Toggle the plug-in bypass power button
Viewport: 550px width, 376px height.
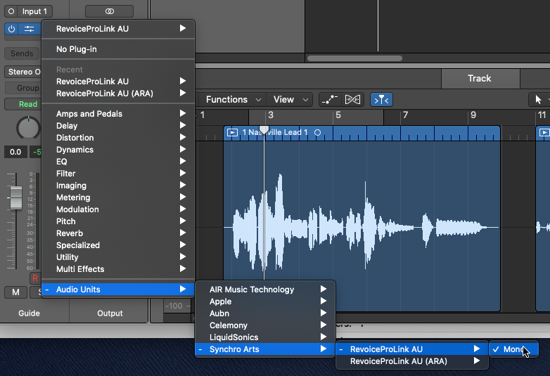click(12, 29)
